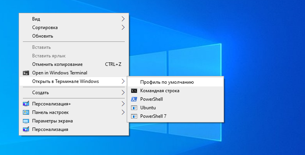The image size is (305, 155).
Task: Open the Сортировка menu entry
Action: click(74, 28)
